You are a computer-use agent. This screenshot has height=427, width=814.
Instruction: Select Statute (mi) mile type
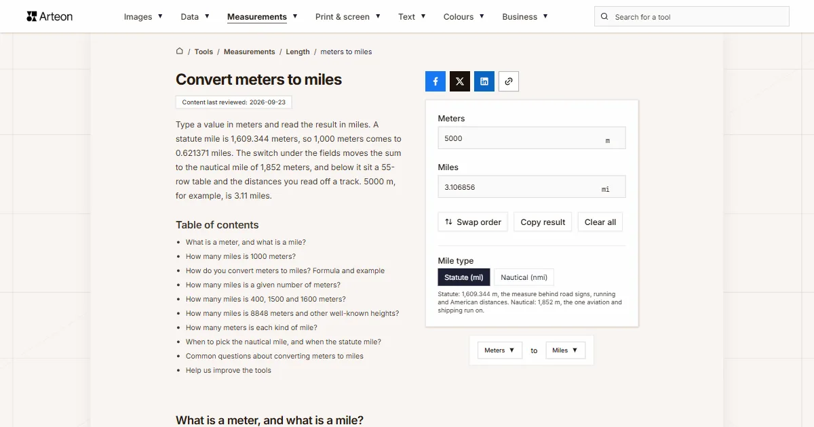(x=464, y=277)
